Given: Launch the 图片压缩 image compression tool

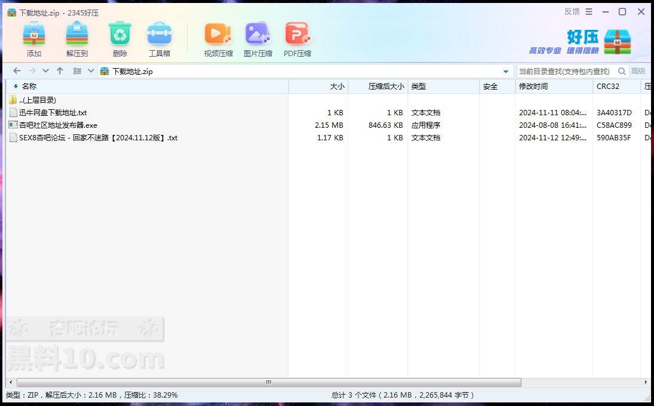Looking at the screenshot, I should 258,34.
